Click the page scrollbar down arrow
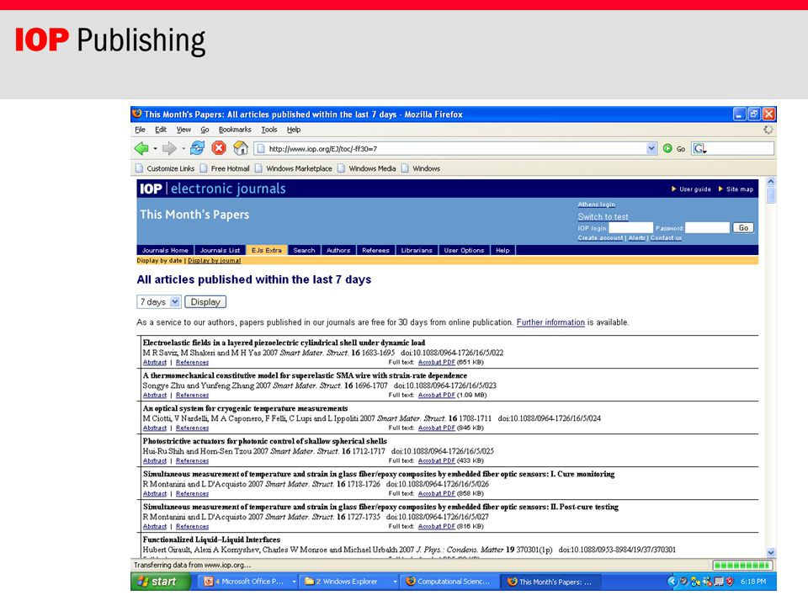Viewport: 808px width, 606px height. (771, 552)
